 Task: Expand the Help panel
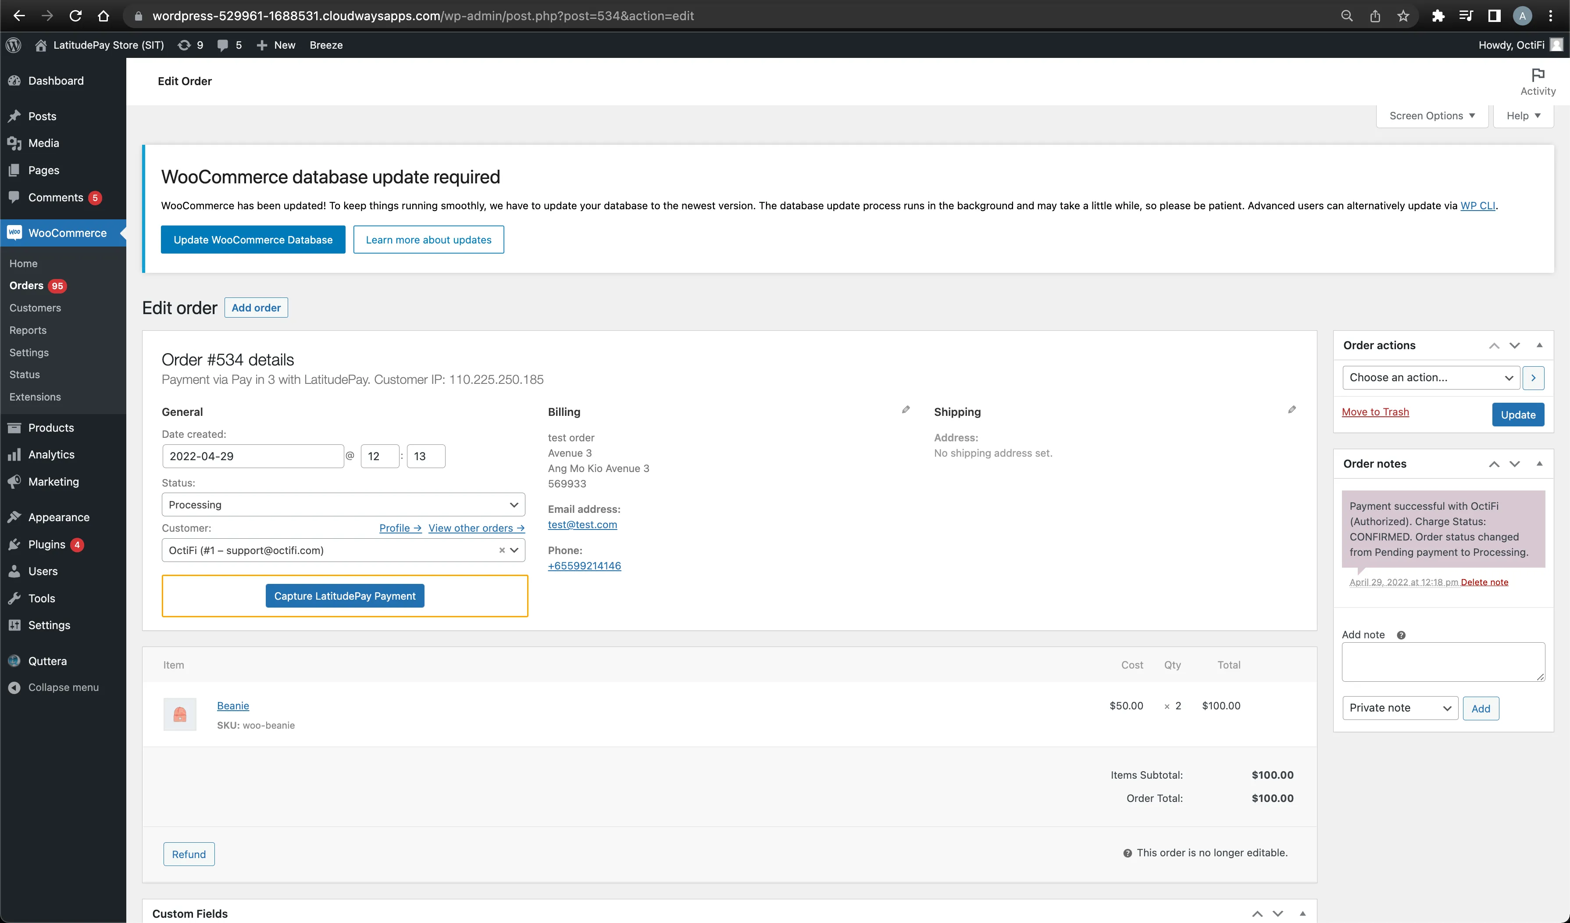click(x=1523, y=116)
